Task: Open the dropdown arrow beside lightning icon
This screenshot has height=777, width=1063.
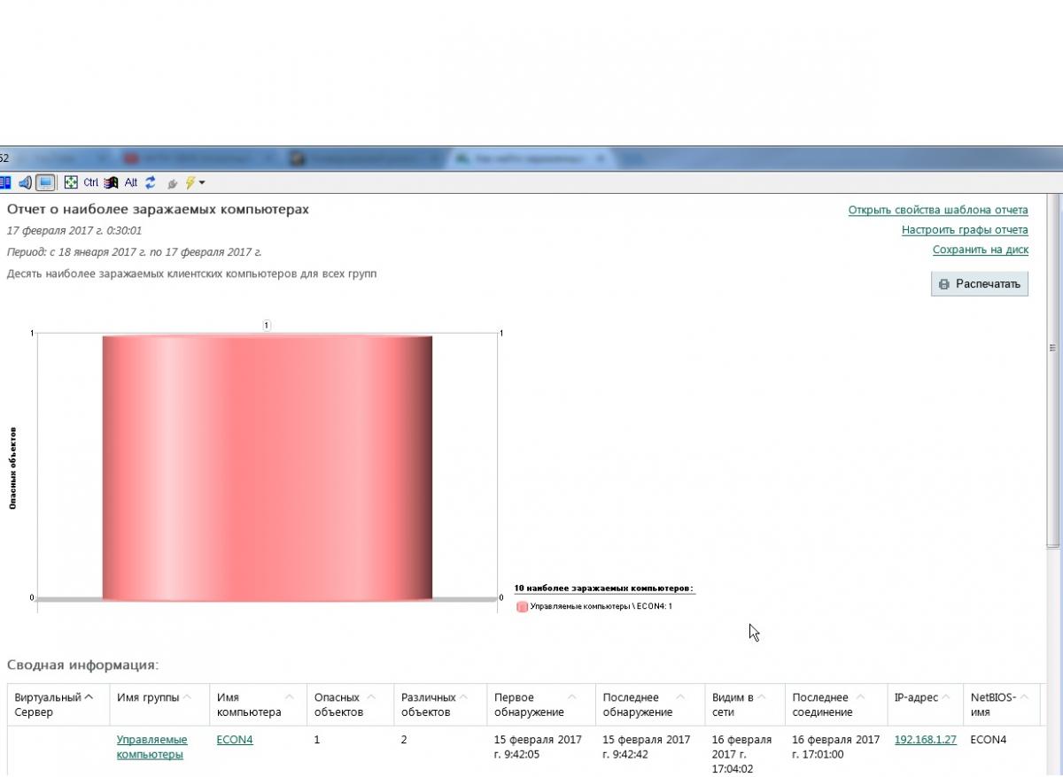Action: pyautogui.click(x=202, y=183)
